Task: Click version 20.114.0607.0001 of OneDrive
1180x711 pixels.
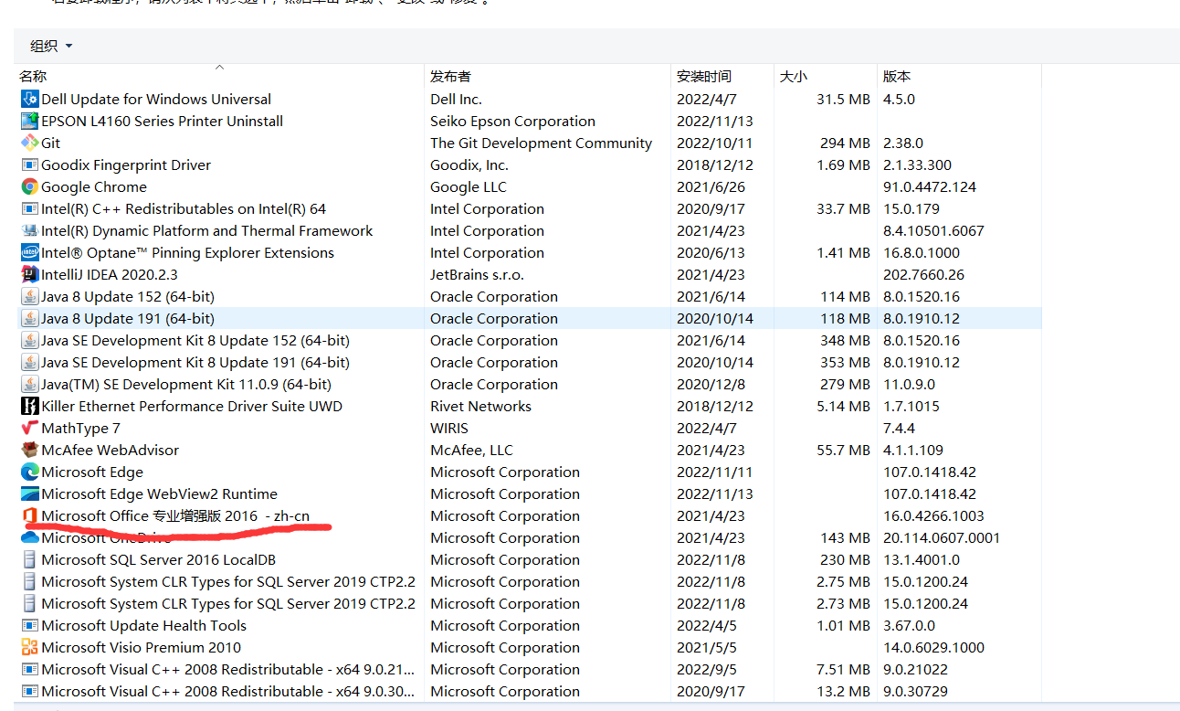Action: (941, 537)
